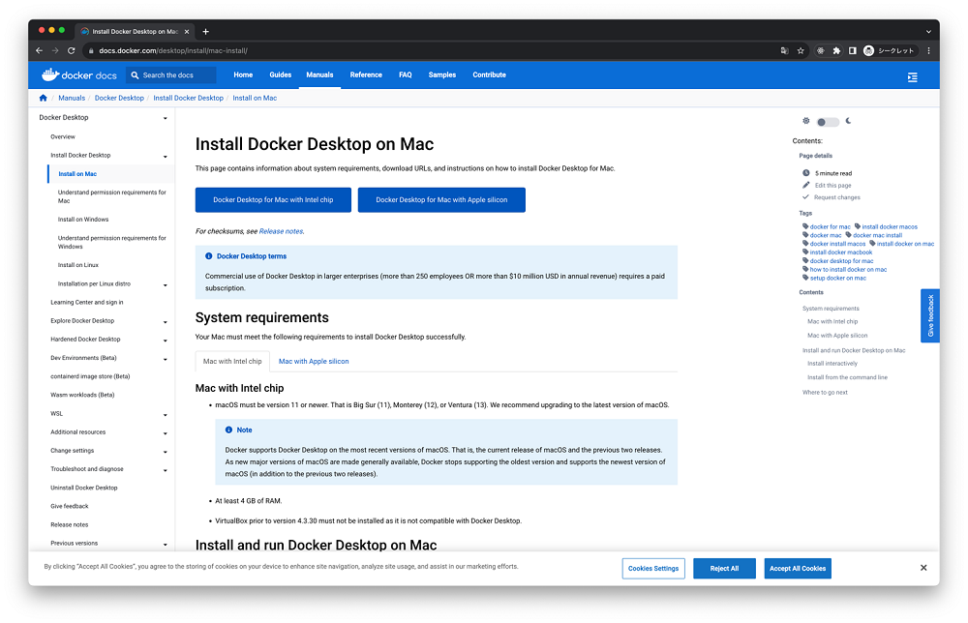The width and height of the screenshot is (968, 623).
Task: Open the Release notes link for checksums
Action: pyautogui.click(x=281, y=231)
